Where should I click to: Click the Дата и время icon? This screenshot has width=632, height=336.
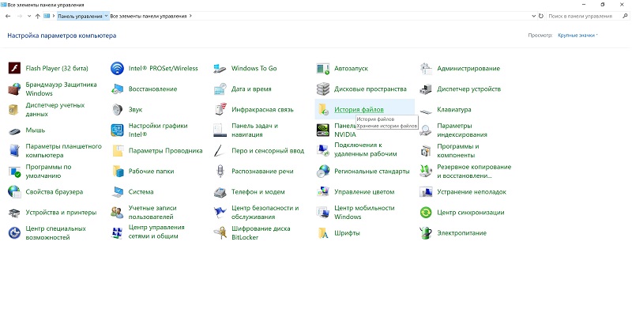(x=220, y=89)
